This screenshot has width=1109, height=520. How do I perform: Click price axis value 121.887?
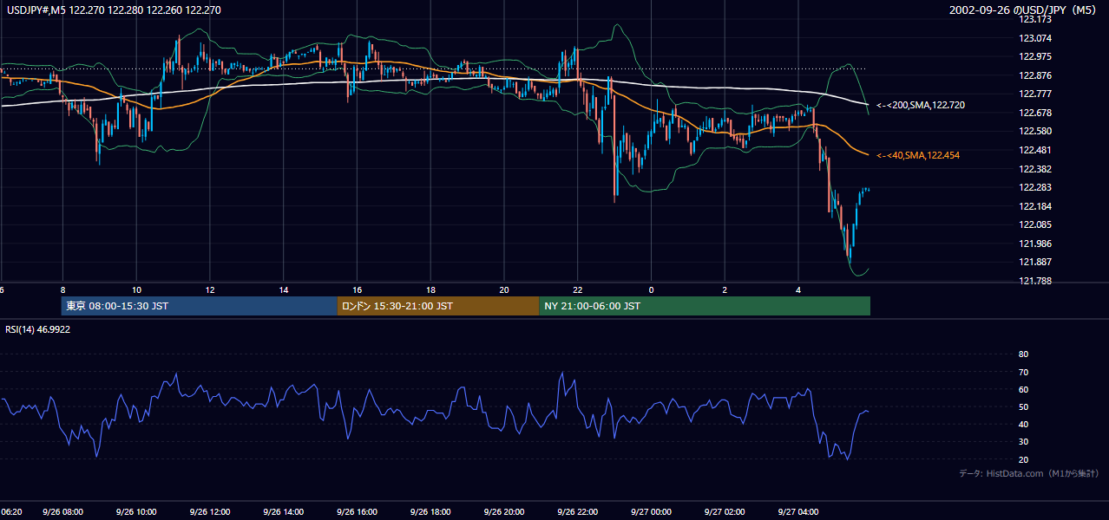coord(1035,262)
